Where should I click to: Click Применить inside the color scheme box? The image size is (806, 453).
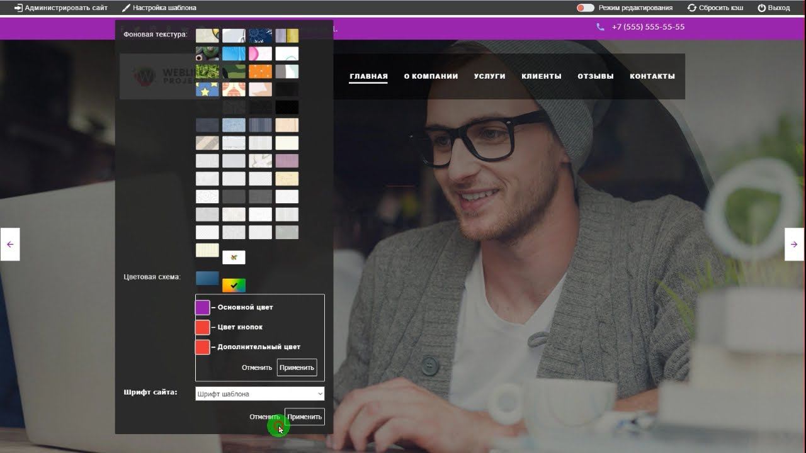tap(297, 367)
